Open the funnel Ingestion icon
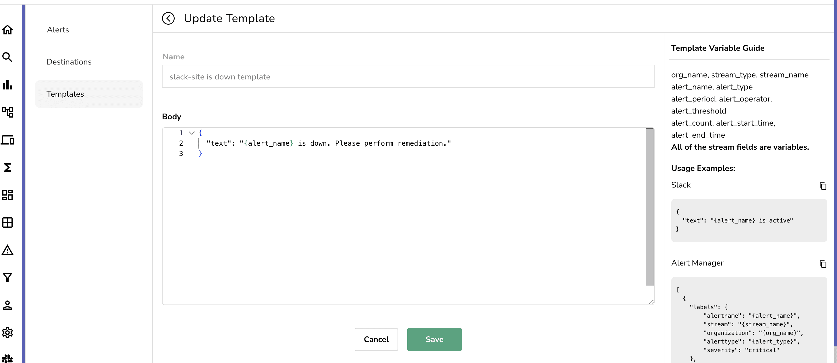 tap(7, 278)
